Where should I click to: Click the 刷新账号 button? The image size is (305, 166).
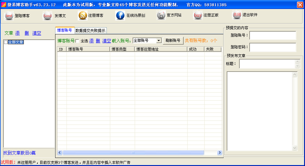click(x=173, y=41)
